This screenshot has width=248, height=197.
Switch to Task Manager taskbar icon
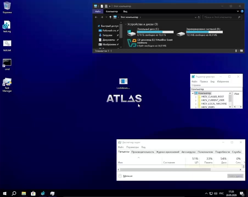coord(52,193)
